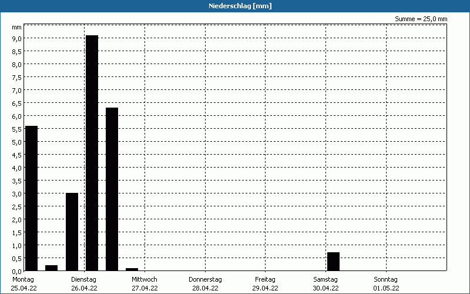Click the tiny 0,2 mm bar on Monday

click(52, 268)
